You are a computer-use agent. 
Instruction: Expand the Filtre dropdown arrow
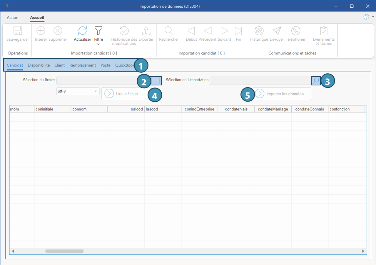point(98,44)
